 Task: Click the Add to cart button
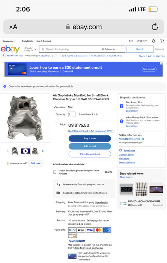90,146
